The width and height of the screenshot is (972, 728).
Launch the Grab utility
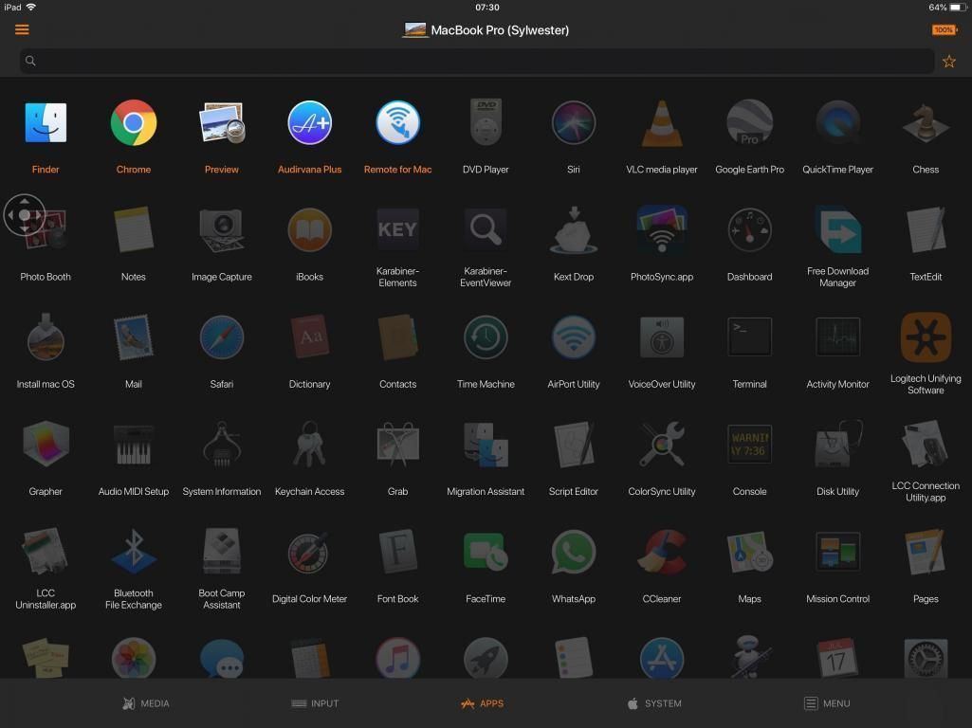click(397, 445)
